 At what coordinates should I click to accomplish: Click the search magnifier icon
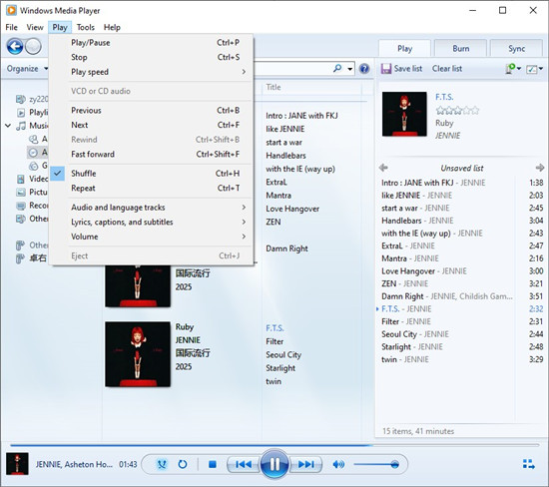click(337, 68)
